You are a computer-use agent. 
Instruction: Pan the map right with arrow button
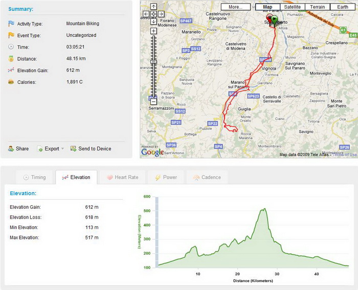(x=161, y=14)
